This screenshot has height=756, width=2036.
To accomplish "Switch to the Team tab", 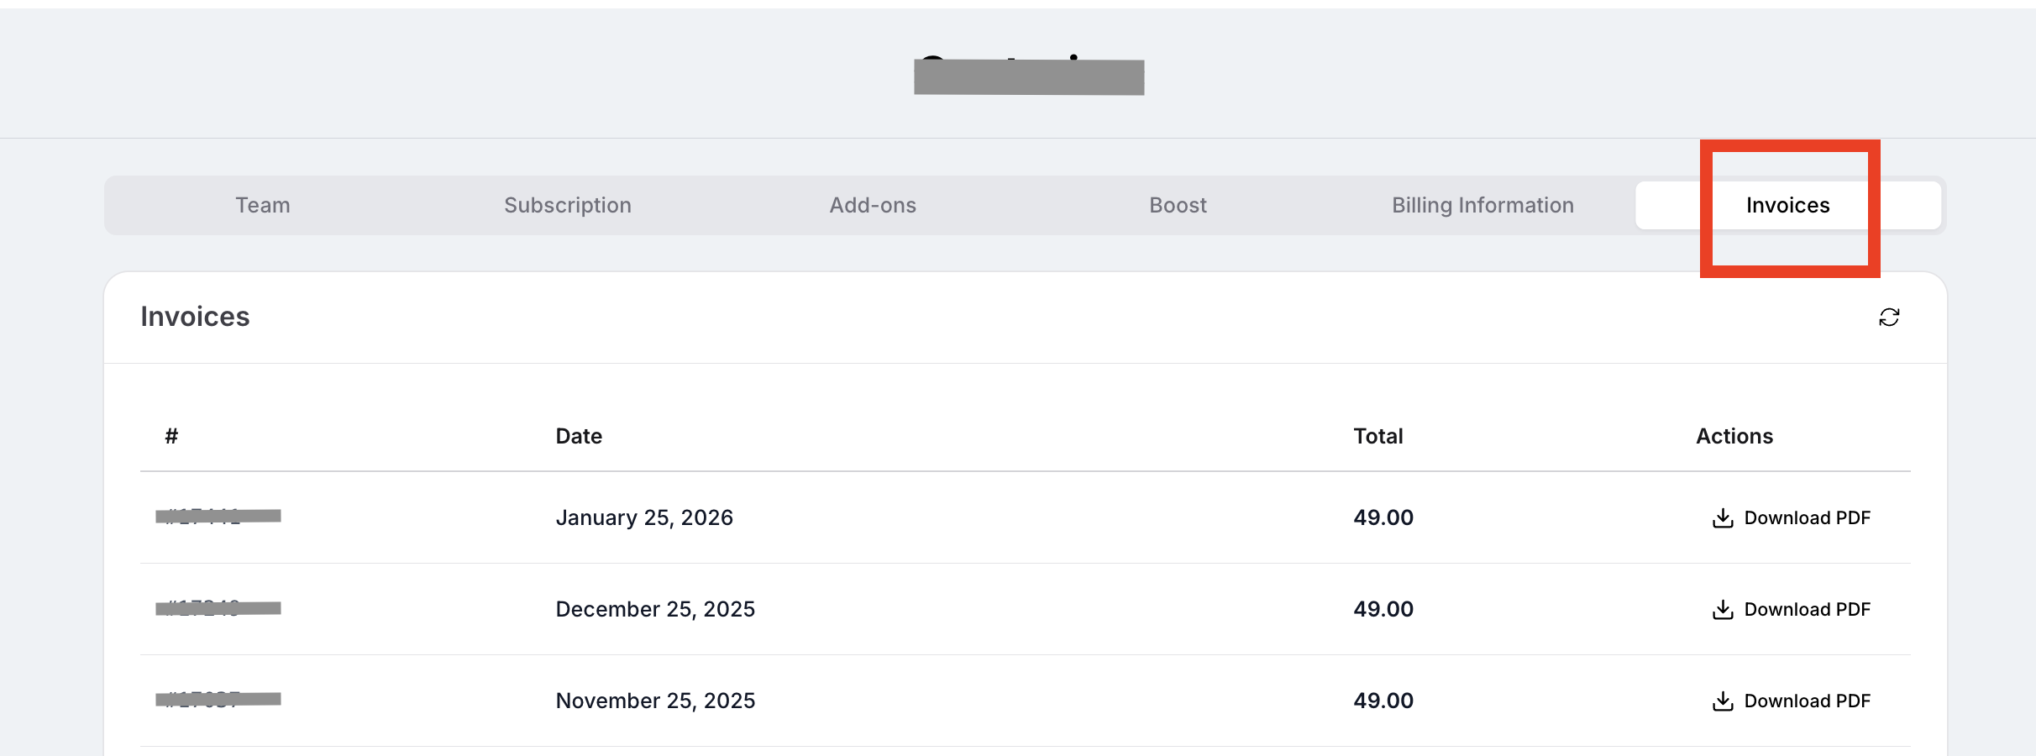I will 263,205.
